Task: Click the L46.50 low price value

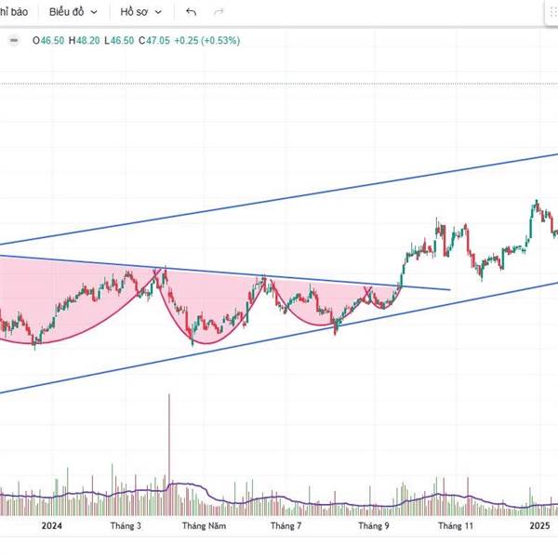Action: click(x=119, y=41)
